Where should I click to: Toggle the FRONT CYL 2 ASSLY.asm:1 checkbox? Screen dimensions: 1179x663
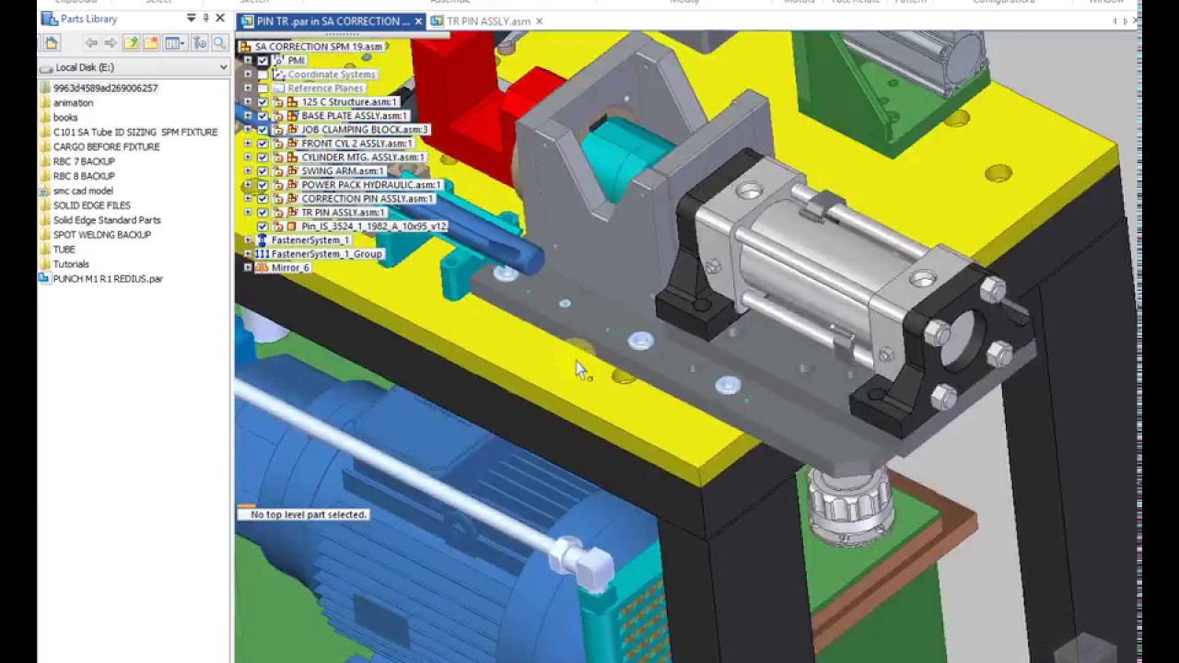tap(263, 144)
